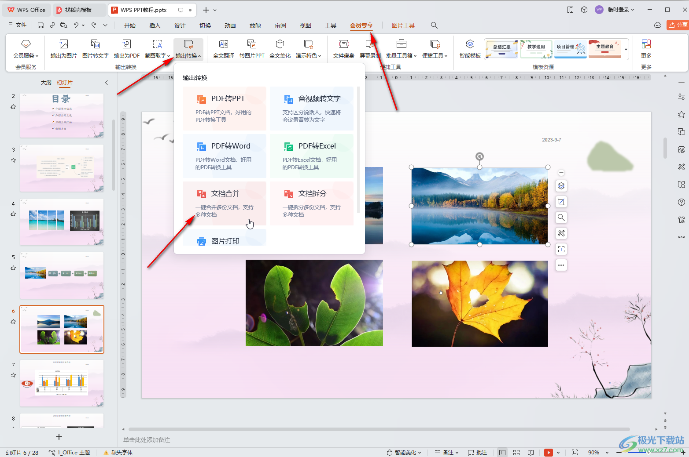The width and height of the screenshot is (689, 457).
Task: Open the 文件 menu
Action: tap(18, 25)
